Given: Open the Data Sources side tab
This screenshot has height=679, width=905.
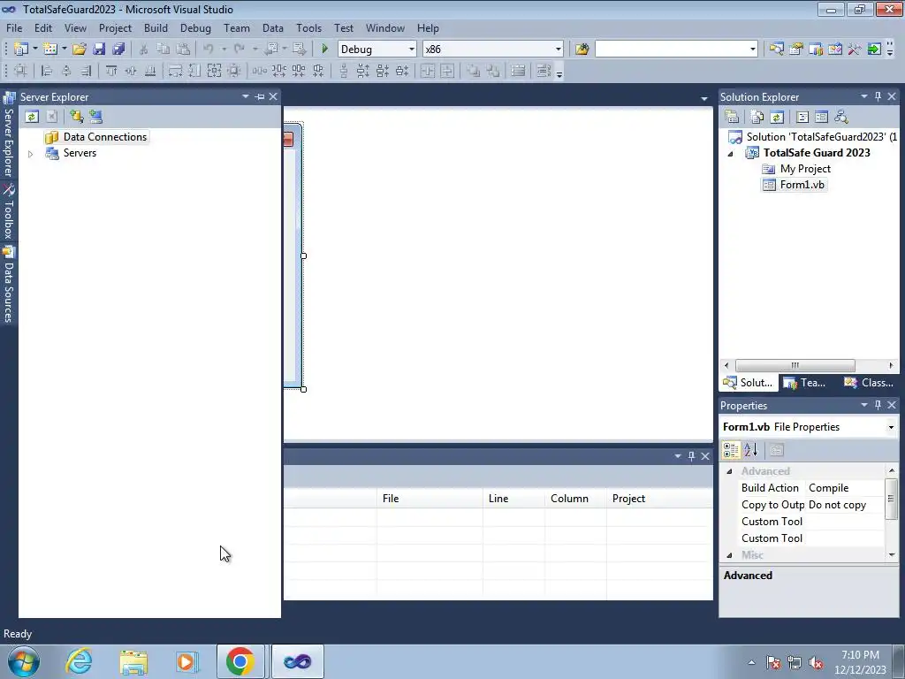Looking at the screenshot, I should pos(9,285).
